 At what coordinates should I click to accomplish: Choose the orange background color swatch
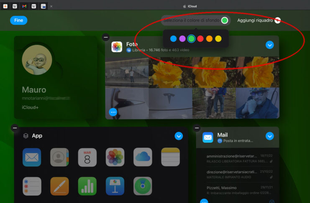coord(209,39)
